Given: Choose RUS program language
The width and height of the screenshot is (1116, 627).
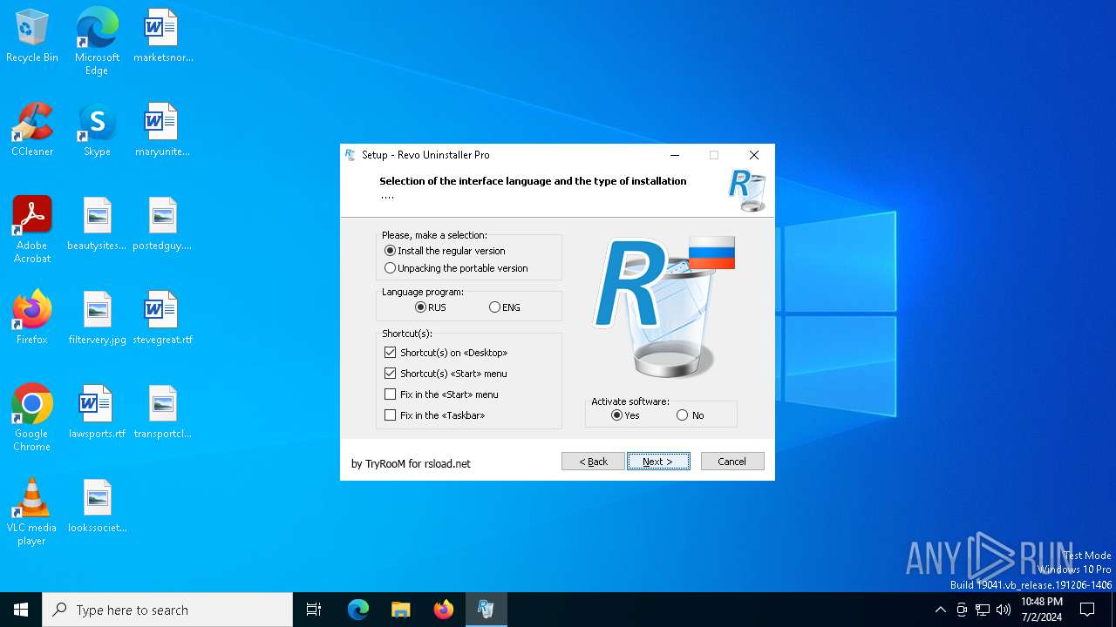Looking at the screenshot, I should 431,307.
